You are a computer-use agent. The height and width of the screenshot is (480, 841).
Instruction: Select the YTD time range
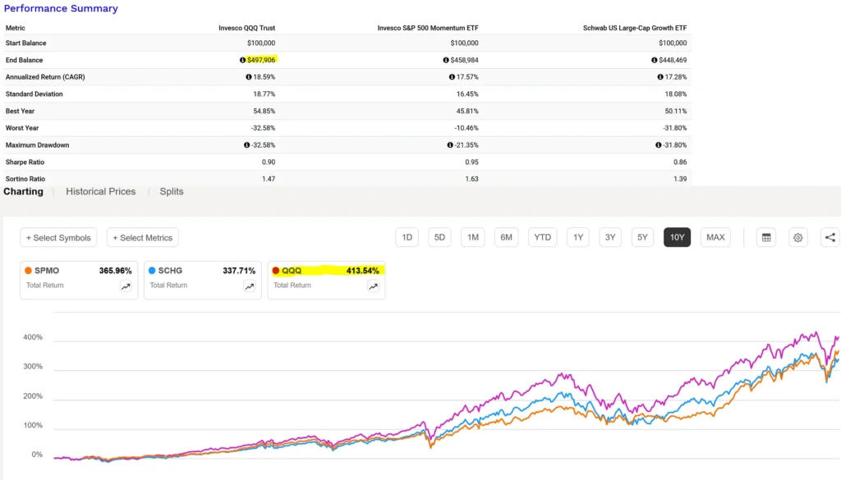pos(542,238)
